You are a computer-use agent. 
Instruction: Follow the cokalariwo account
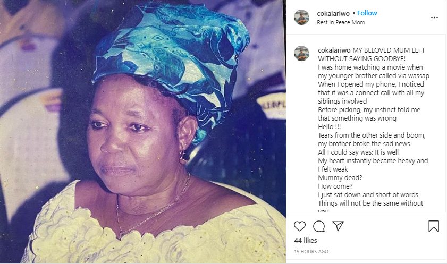point(367,13)
